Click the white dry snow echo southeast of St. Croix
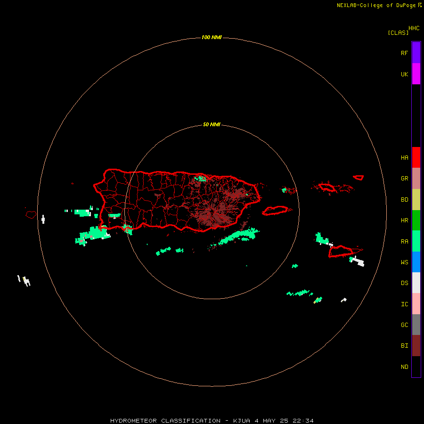Viewport: 424px width, 424px height. pos(358,261)
